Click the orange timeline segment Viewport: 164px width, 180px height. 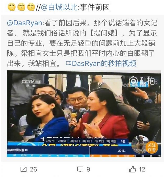[x=112, y=156]
